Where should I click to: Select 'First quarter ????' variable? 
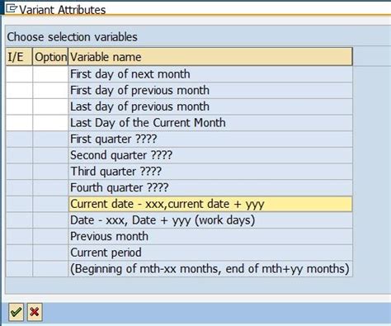(x=210, y=139)
